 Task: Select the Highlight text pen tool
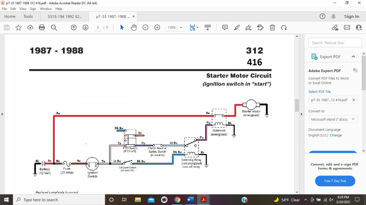[x=237, y=27]
